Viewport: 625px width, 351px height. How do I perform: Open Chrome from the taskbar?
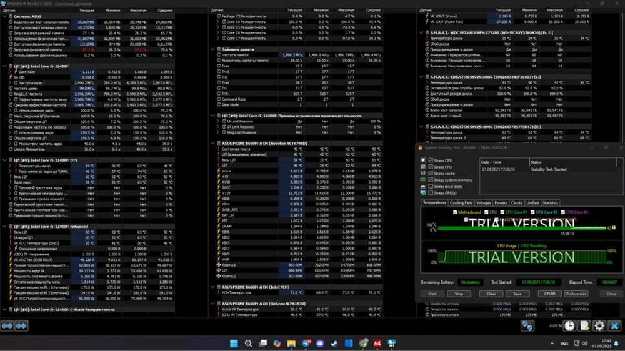point(363,343)
